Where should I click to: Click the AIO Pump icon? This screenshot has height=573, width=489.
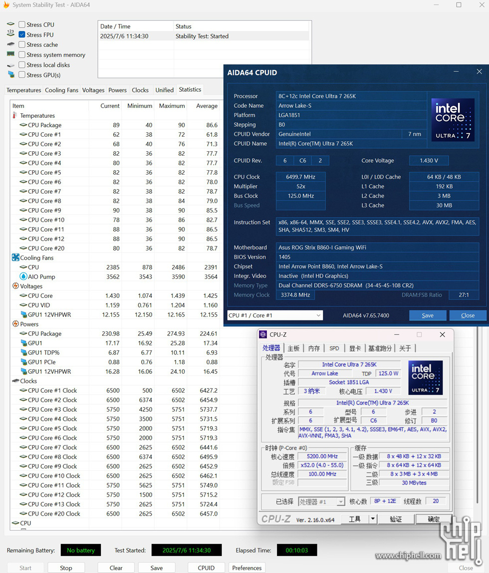coord(23,277)
